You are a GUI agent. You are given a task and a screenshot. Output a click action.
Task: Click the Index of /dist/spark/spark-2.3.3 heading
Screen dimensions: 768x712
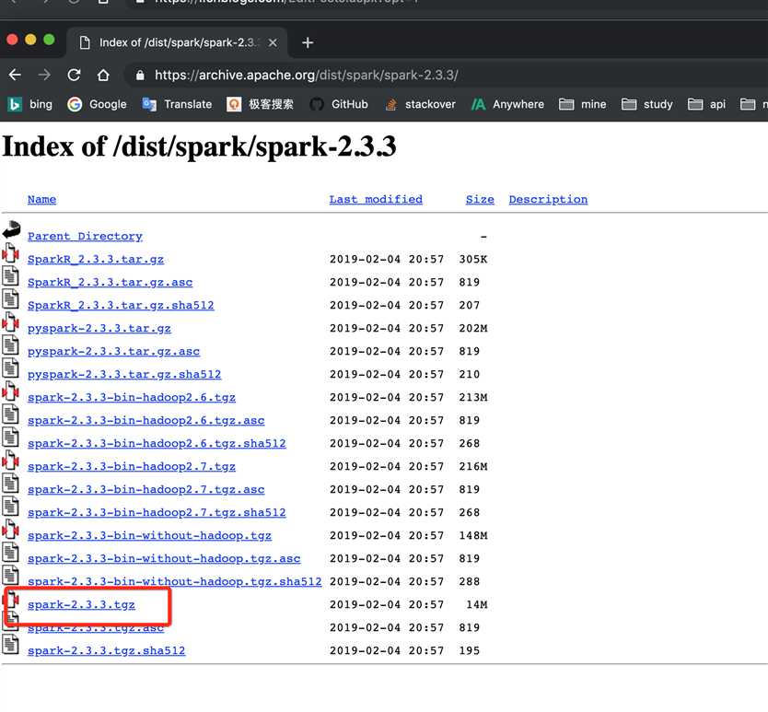pyautogui.click(x=199, y=146)
